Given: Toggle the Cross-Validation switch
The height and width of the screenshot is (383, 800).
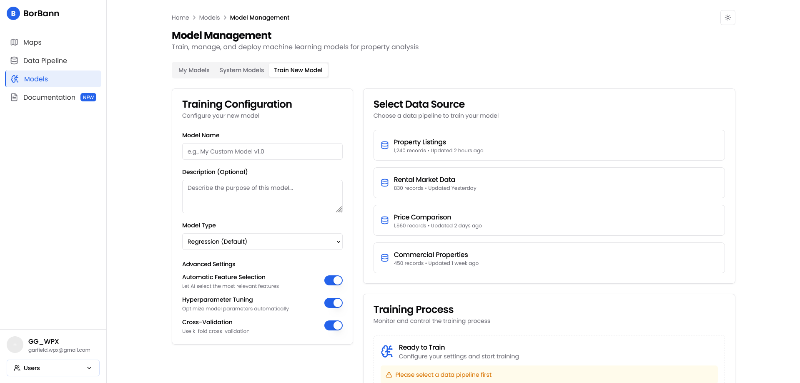Looking at the screenshot, I should [x=333, y=325].
